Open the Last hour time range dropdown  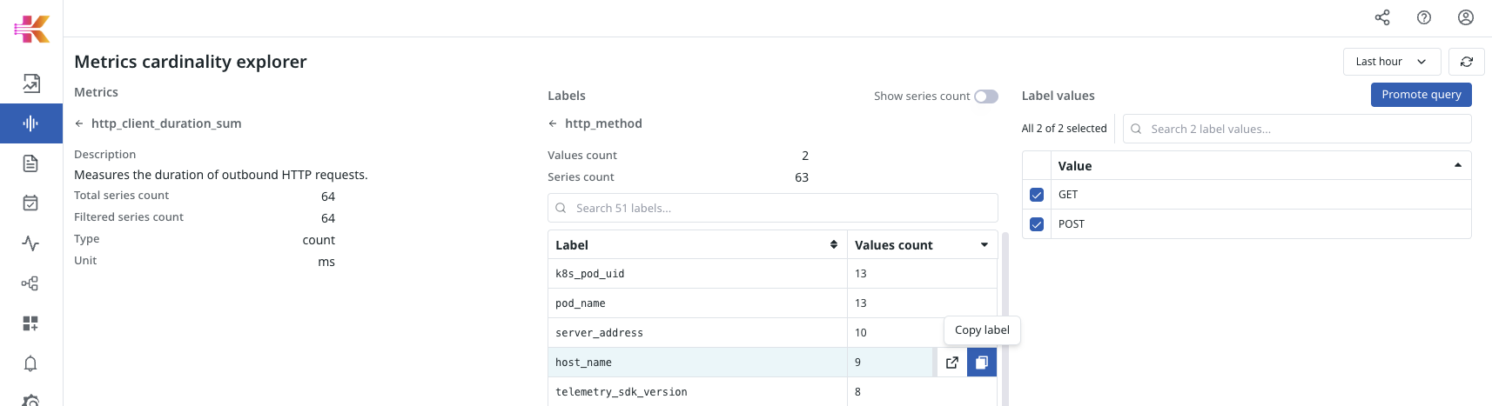[x=1391, y=62]
